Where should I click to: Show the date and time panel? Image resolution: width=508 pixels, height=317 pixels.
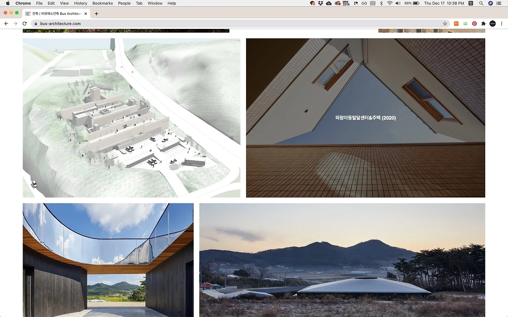(444, 3)
